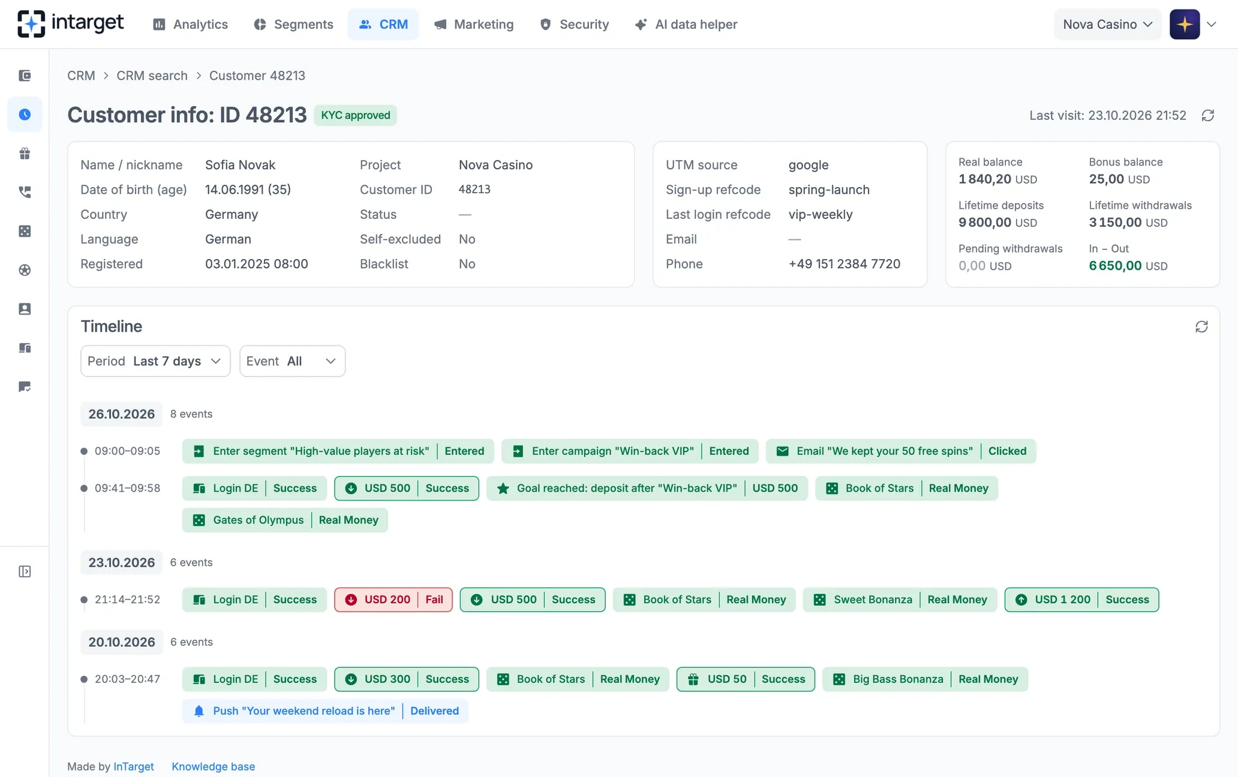Switch to the Analytics tab
The width and height of the screenshot is (1238, 777).
coord(190,24)
